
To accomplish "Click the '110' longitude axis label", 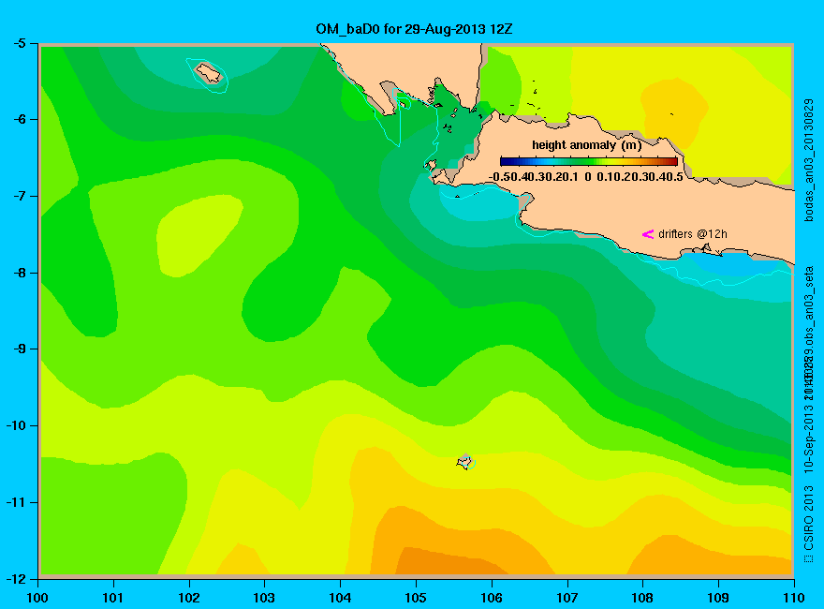I will (794, 598).
